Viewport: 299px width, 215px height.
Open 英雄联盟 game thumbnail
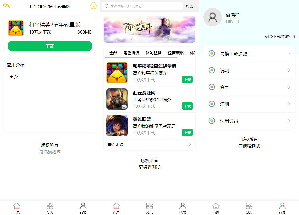pos(117,125)
